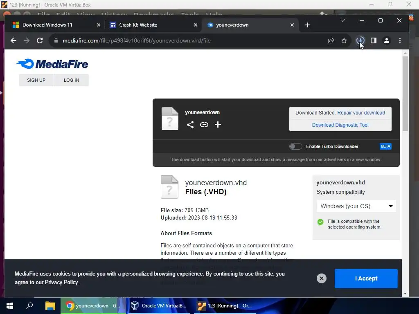This screenshot has height=314, width=419.
Task: Click the file icon in the dark download panel
Action: point(170,119)
